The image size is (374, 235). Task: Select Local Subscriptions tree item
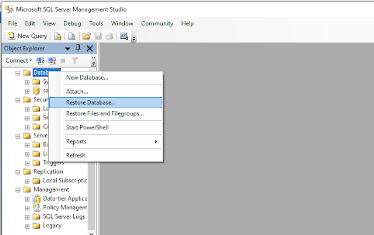(x=65, y=181)
